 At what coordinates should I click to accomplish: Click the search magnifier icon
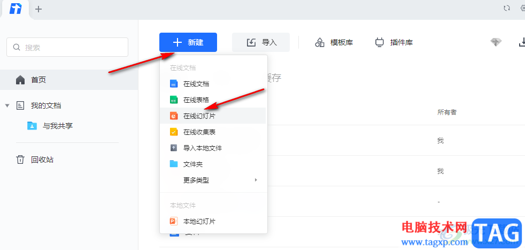click(17, 47)
